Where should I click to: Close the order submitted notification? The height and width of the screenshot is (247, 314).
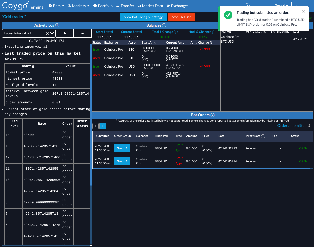[303, 11]
